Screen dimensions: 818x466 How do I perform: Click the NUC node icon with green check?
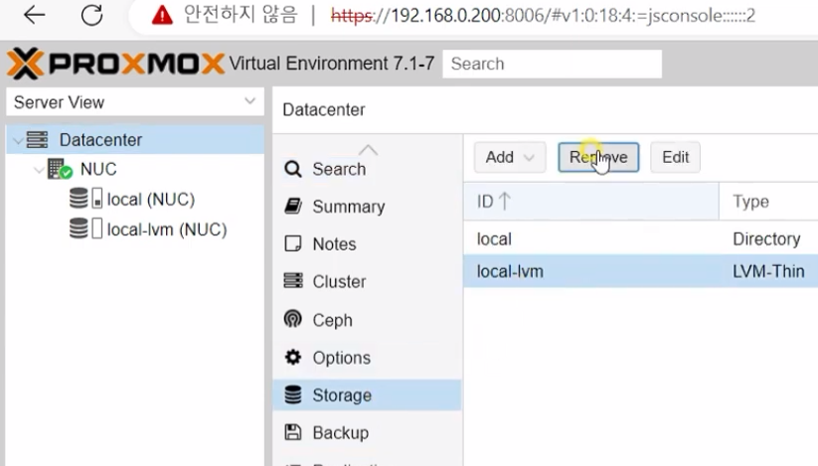click(60, 169)
